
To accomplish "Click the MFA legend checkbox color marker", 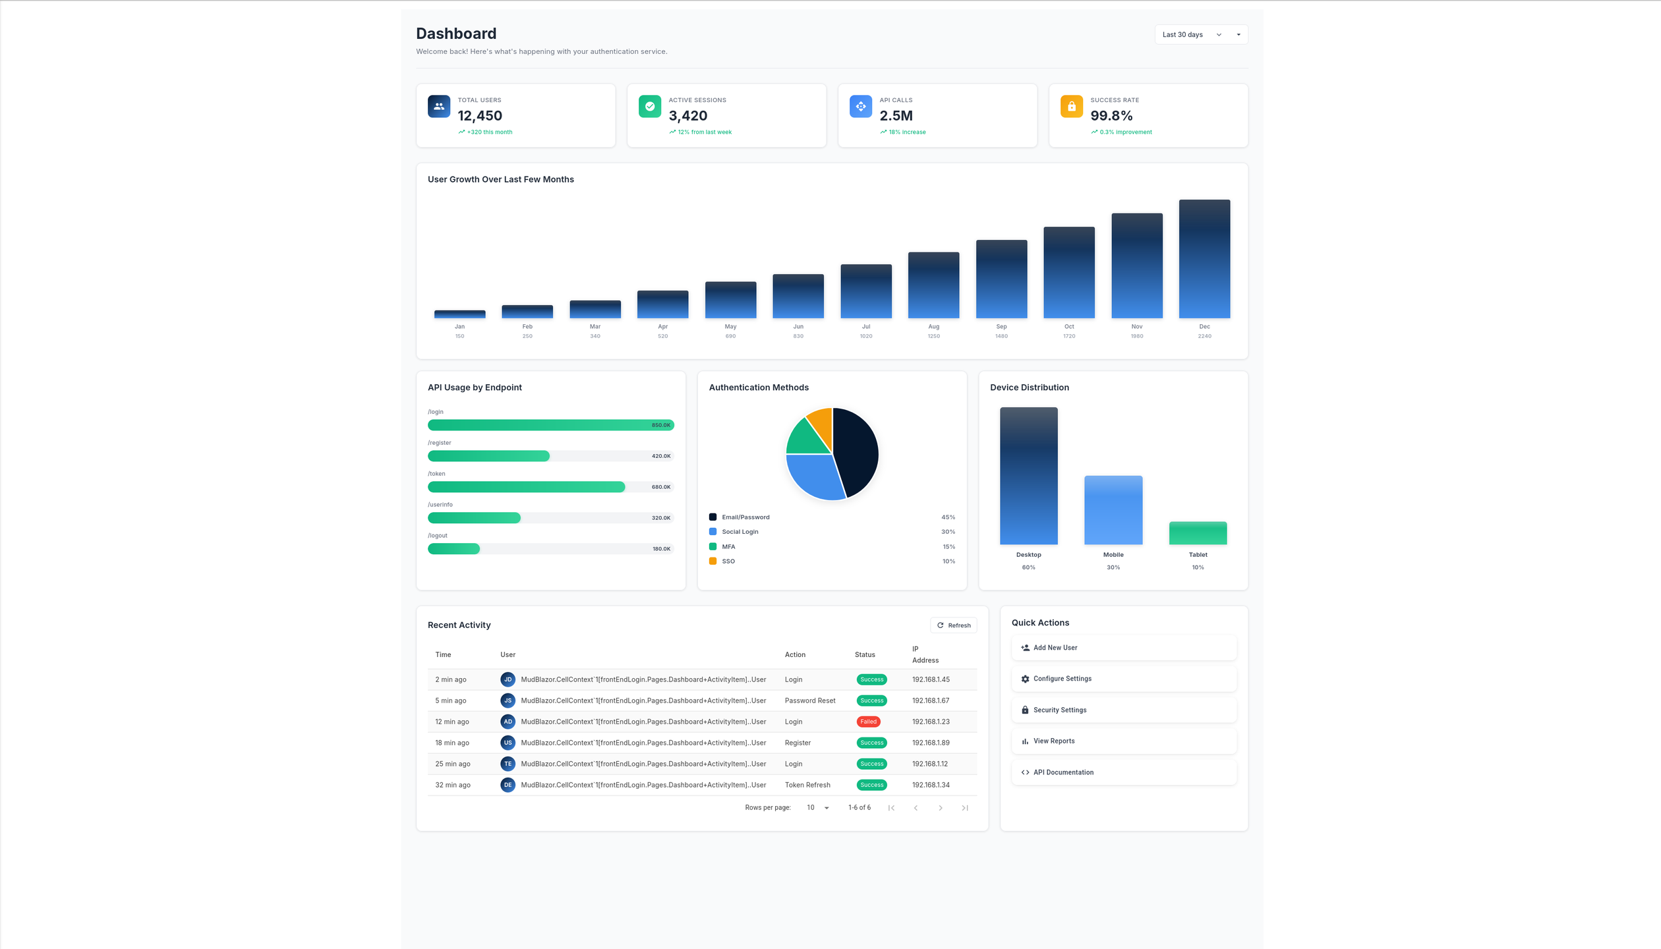I will tap(713, 546).
